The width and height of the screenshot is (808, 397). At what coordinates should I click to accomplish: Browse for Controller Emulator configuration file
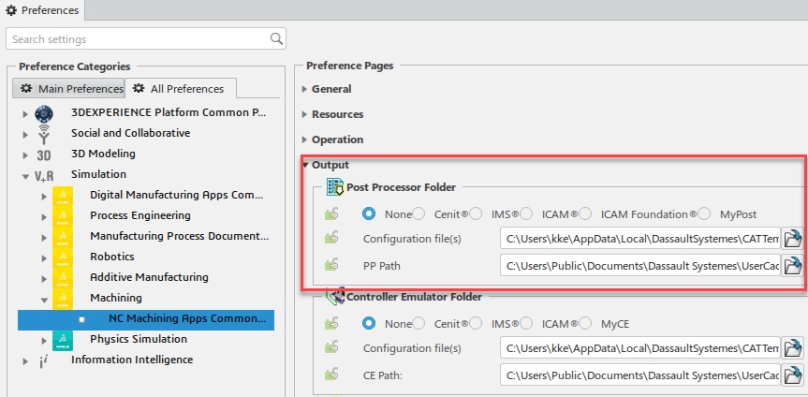point(792,348)
